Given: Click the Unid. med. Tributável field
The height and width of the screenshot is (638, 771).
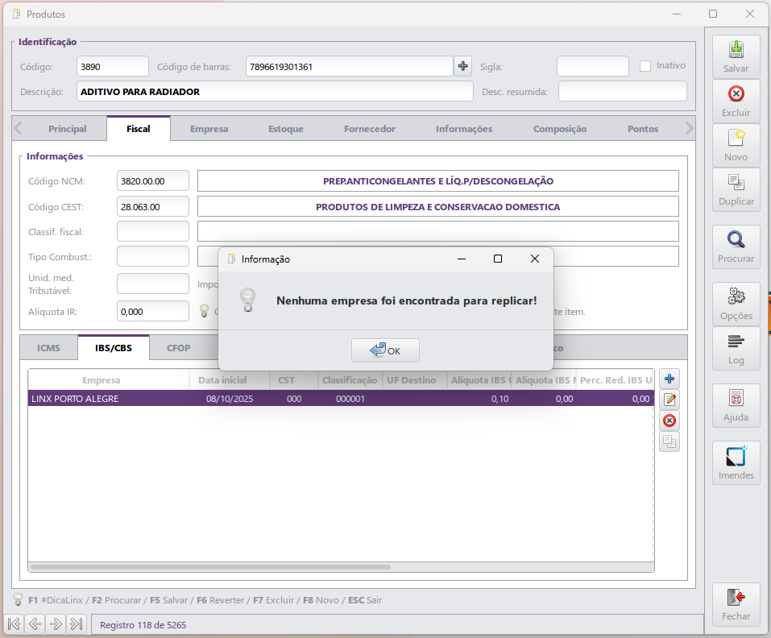Looking at the screenshot, I should coord(153,284).
